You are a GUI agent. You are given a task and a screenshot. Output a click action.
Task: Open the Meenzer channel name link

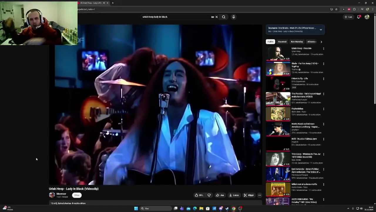point(61,194)
